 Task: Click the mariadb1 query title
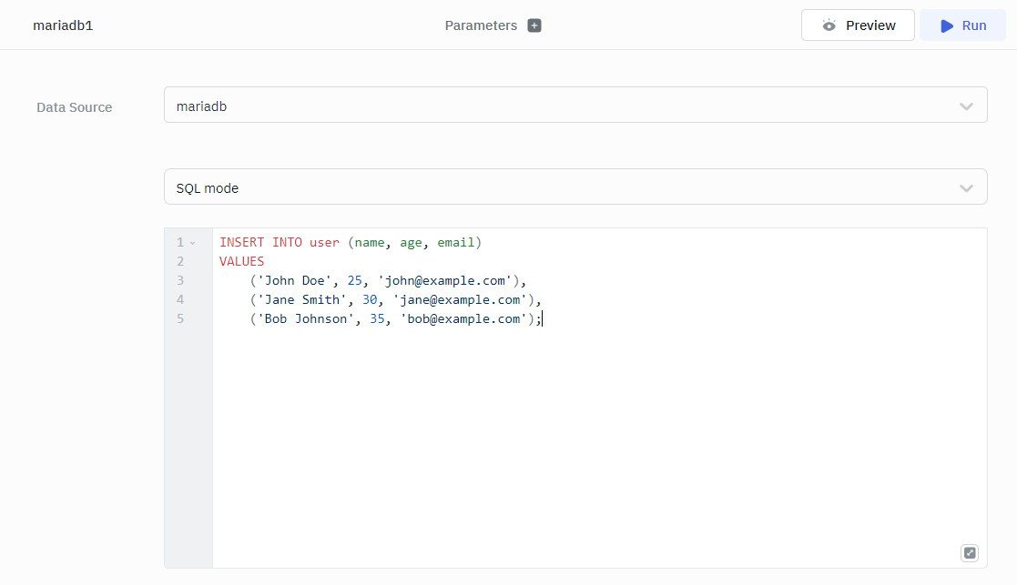pos(63,25)
